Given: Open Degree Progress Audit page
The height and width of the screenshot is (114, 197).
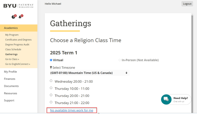Looking at the screenshot, I should tap(17, 44).
